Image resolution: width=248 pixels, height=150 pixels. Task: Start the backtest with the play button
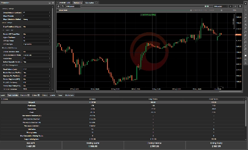[x=231, y=6]
